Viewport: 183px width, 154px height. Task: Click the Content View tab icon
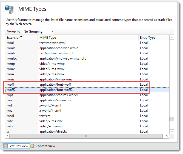click(33, 146)
